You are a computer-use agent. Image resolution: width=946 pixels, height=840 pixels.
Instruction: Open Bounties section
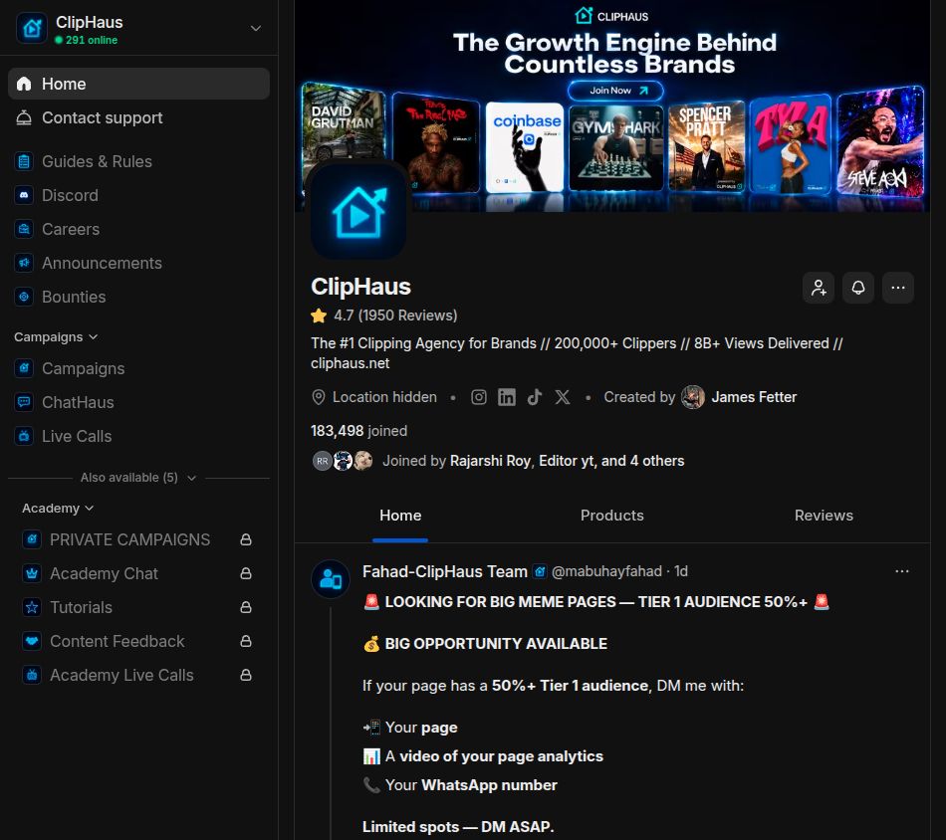[138, 297]
